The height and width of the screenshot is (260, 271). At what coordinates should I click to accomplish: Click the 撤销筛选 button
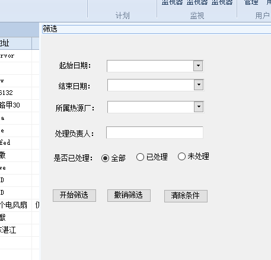pos(129,195)
